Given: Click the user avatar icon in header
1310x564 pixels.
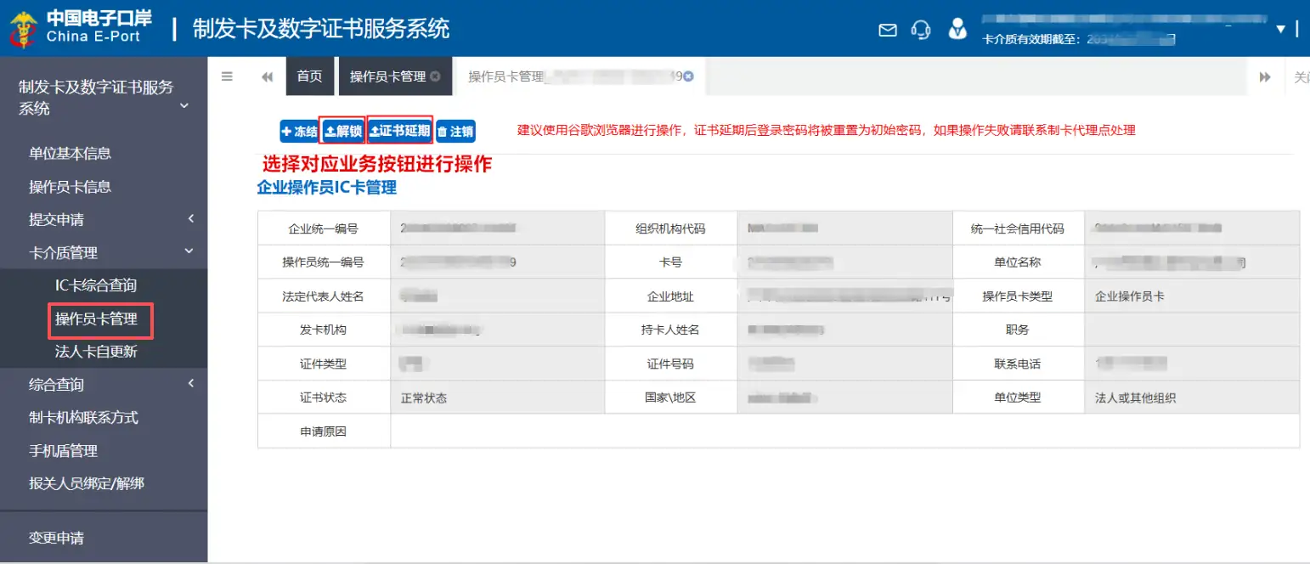Looking at the screenshot, I should [957, 29].
